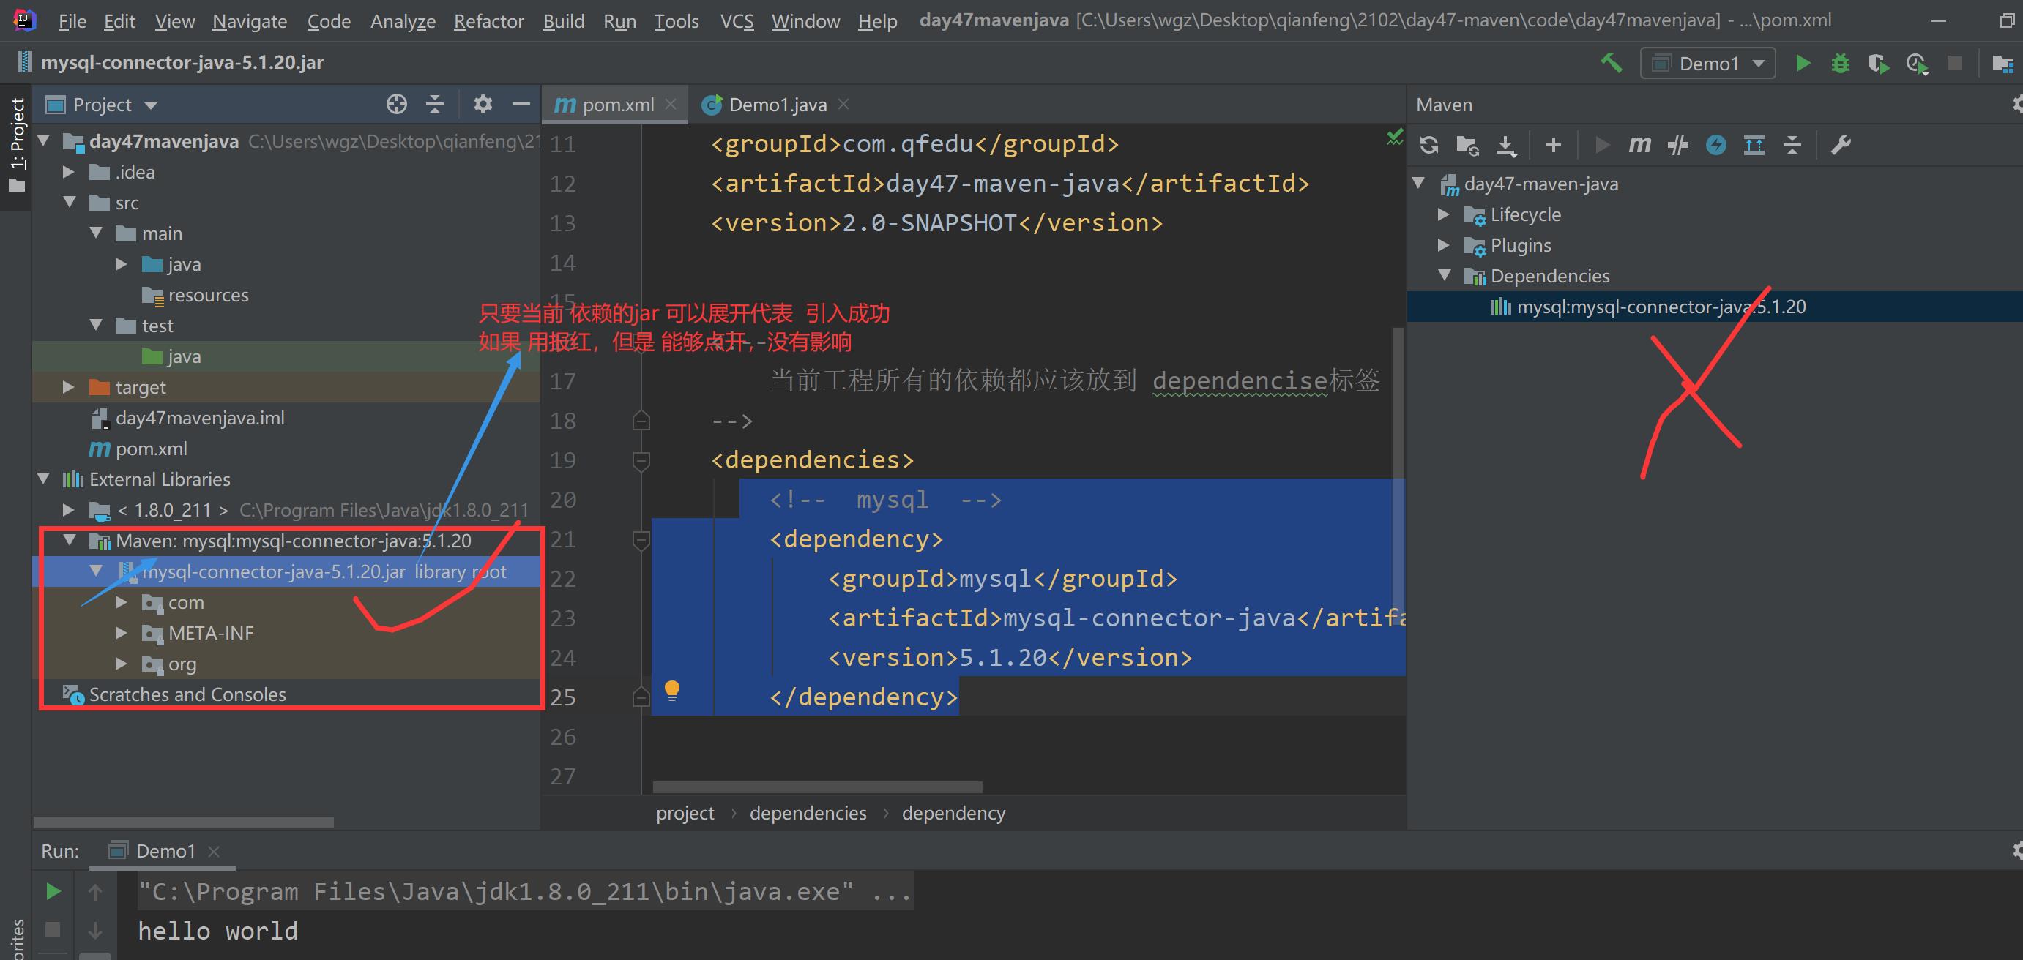Open the 1: Project side tool tab
The image size is (2023, 960).
click(x=17, y=144)
